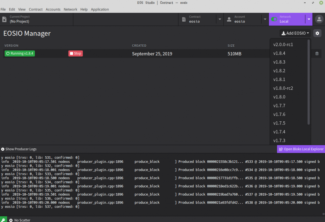This screenshot has height=222, width=325.
Task: Open the File menu
Action: pos(3,9)
